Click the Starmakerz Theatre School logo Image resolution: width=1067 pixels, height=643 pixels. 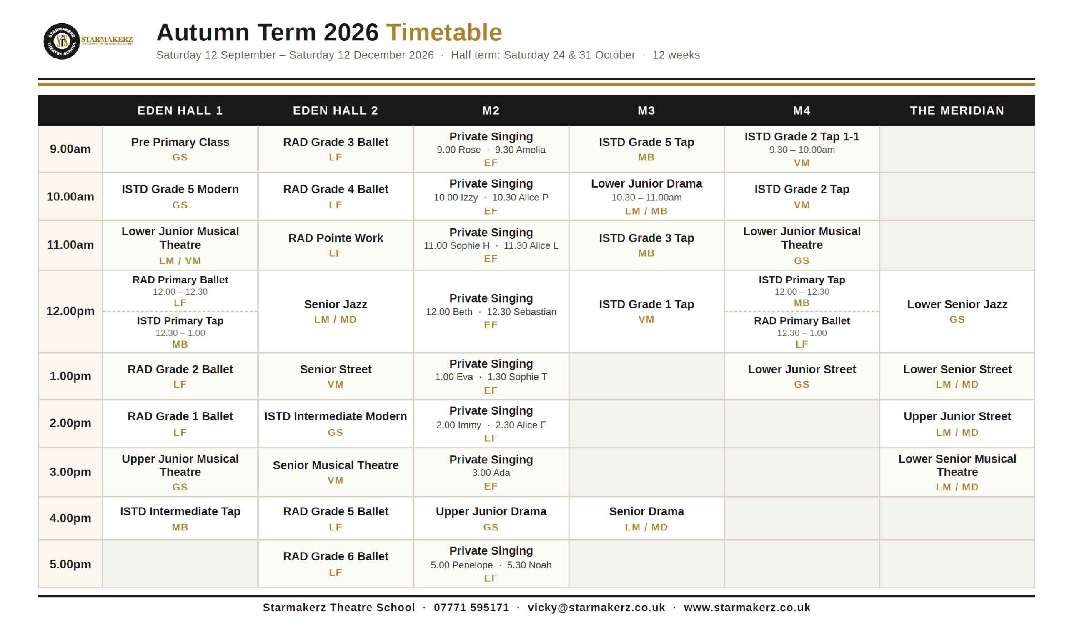(x=88, y=41)
